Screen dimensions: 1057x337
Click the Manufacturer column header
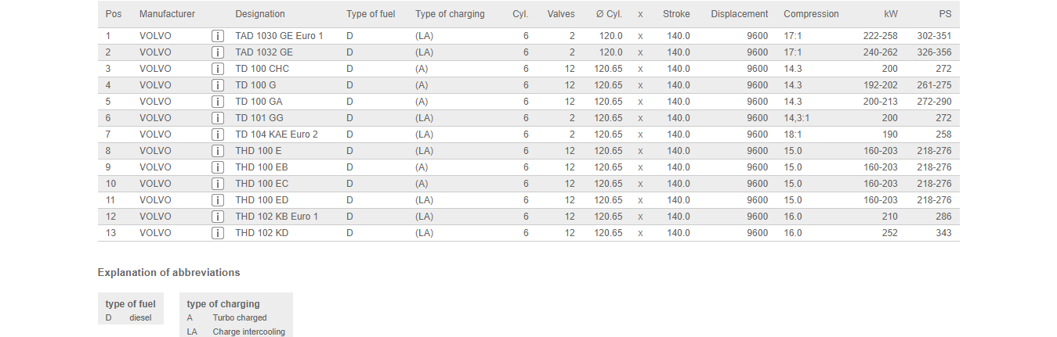tap(167, 14)
